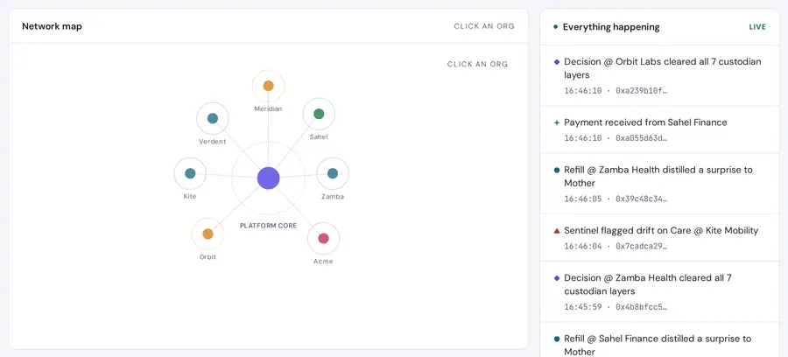Click the LIVE indicator label
The image size is (788, 357).
pyautogui.click(x=757, y=27)
